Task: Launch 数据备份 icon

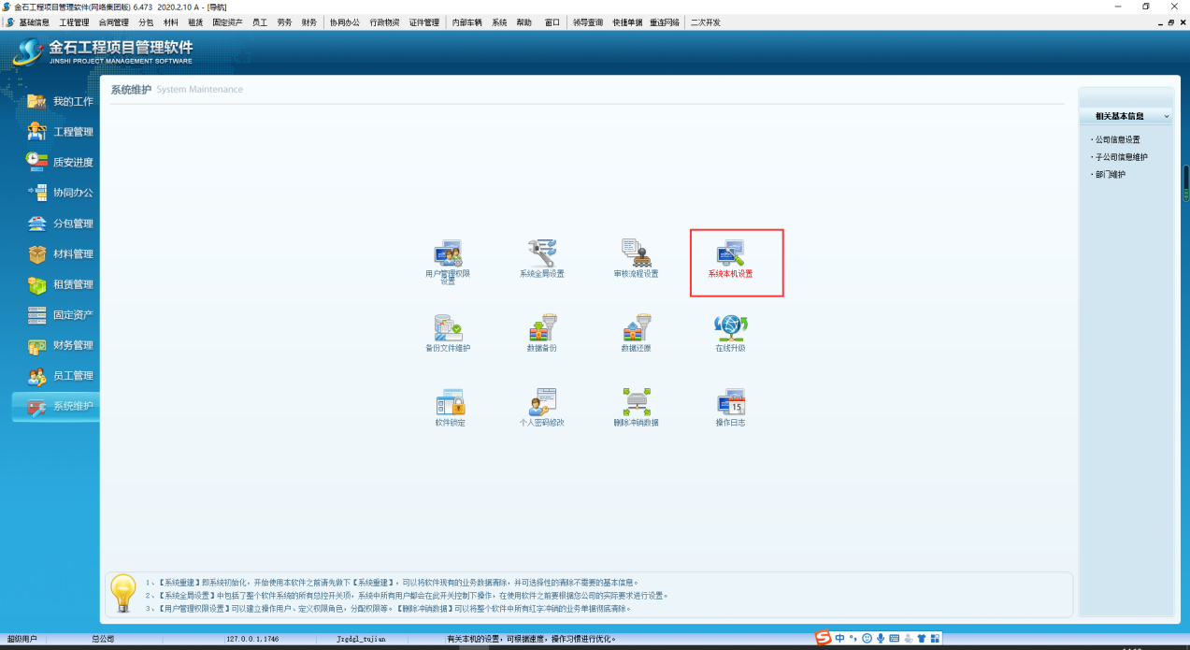Action: pos(542,328)
